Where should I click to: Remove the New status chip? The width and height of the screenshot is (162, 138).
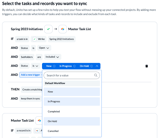(54, 66)
